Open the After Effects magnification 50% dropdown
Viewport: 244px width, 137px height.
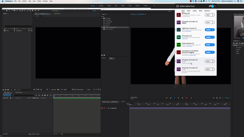pyautogui.click(x=43, y=90)
